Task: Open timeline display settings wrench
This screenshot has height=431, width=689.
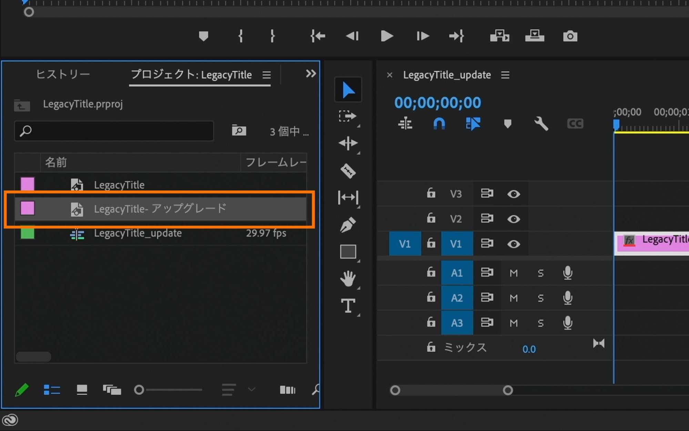Action: tap(541, 123)
